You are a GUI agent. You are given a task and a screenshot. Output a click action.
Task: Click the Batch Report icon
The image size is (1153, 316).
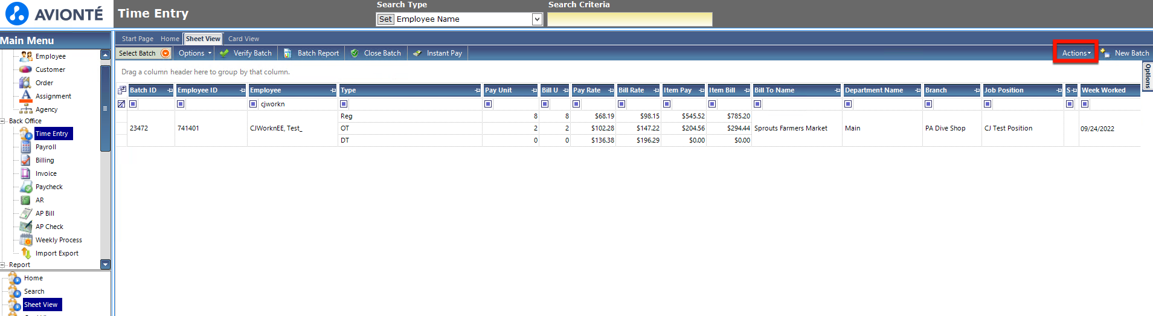(288, 53)
